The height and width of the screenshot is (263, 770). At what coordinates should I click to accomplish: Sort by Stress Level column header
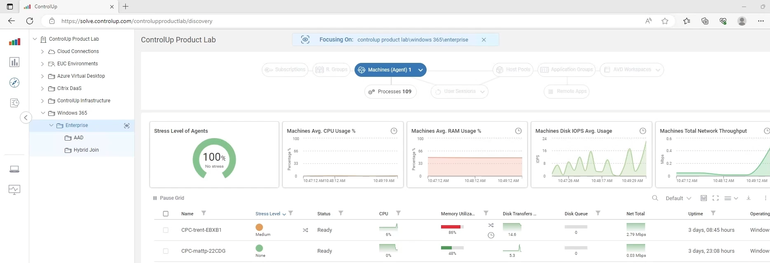click(x=268, y=214)
